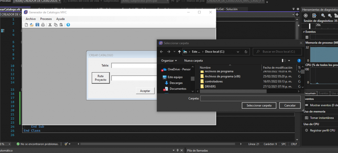Viewport: 338px width, 153px height.
Task: Click the New document icon in toolbar
Action: tap(26, 25)
